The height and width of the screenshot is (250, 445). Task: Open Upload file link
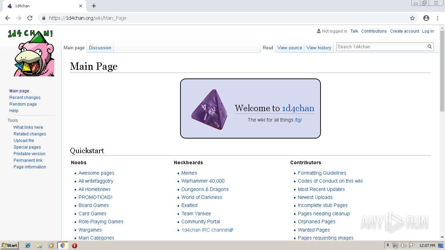[24, 141]
